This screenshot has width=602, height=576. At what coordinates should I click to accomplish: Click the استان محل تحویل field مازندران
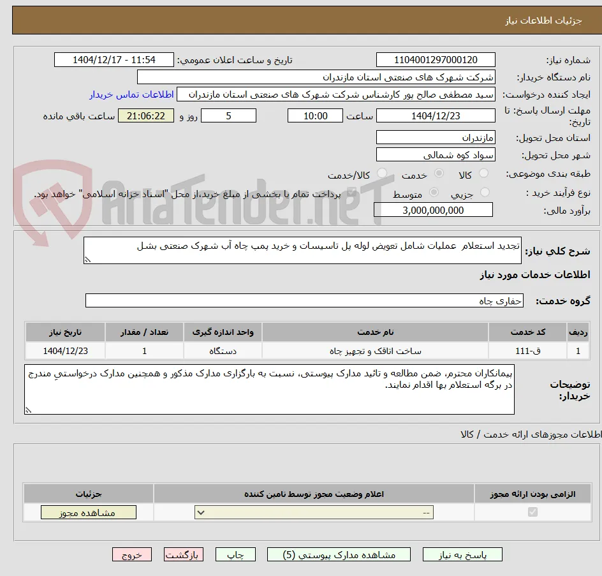tap(436, 138)
